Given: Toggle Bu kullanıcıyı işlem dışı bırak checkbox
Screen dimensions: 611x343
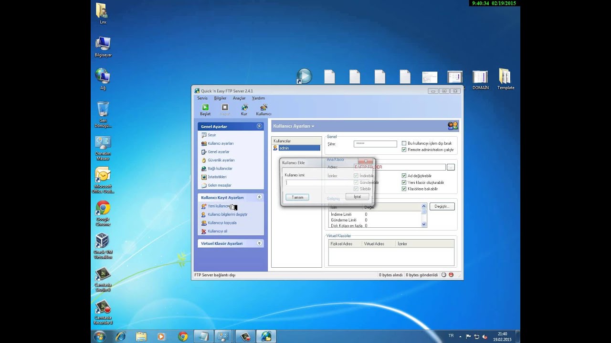Looking at the screenshot, I should point(404,143).
